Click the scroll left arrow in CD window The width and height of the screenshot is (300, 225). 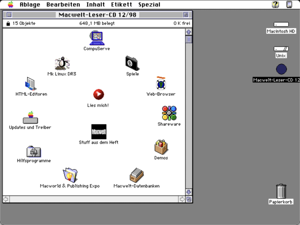pos(6,199)
